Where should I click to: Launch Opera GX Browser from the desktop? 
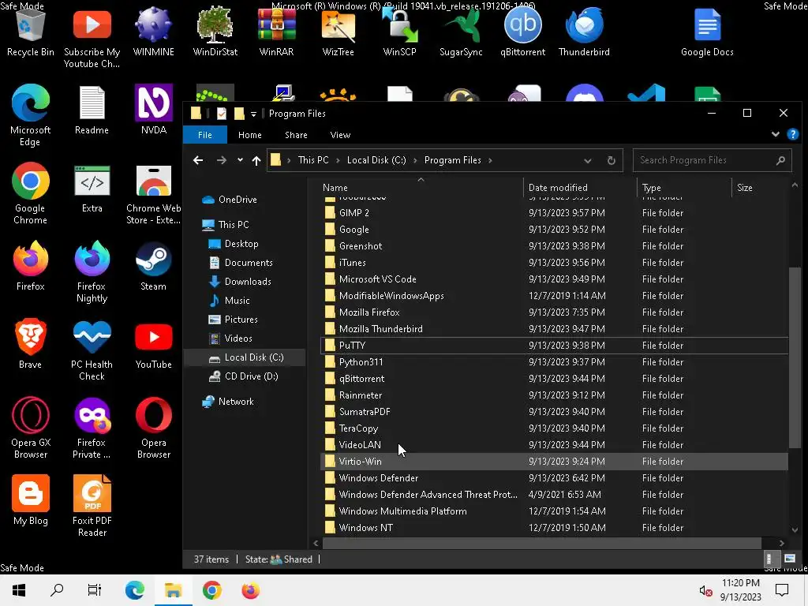click(31, 428)
